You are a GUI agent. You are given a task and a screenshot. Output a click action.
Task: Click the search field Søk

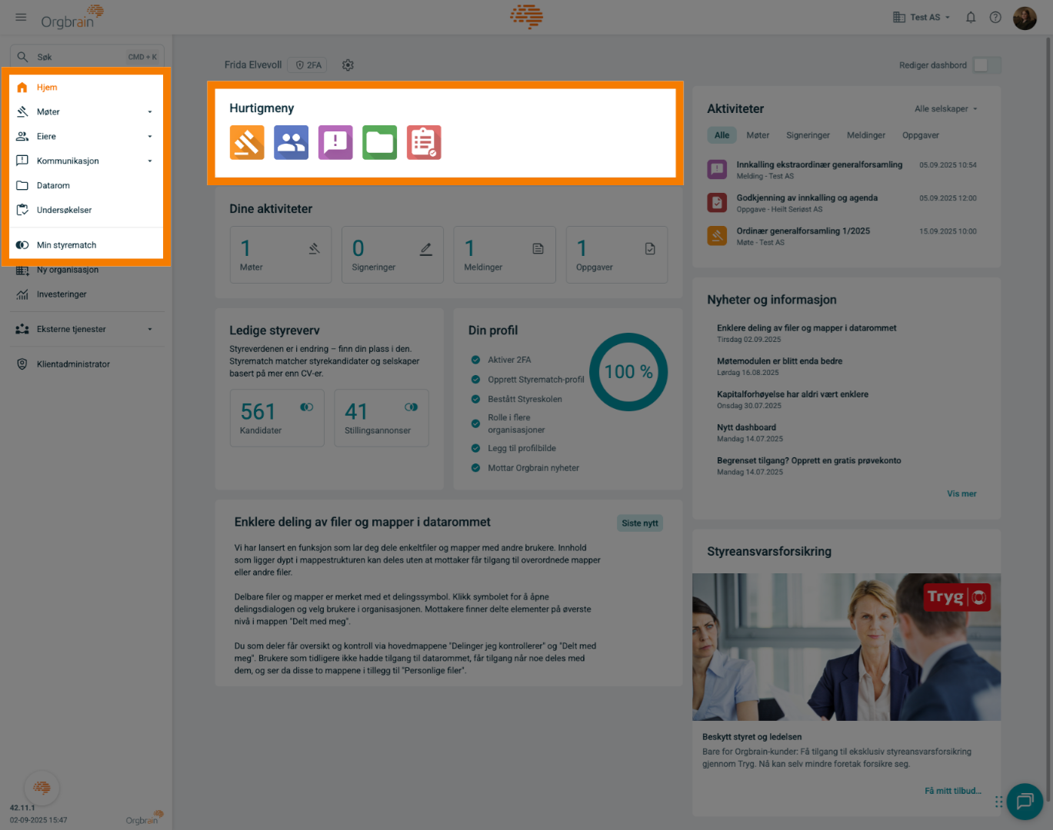[x=87, y=57]
